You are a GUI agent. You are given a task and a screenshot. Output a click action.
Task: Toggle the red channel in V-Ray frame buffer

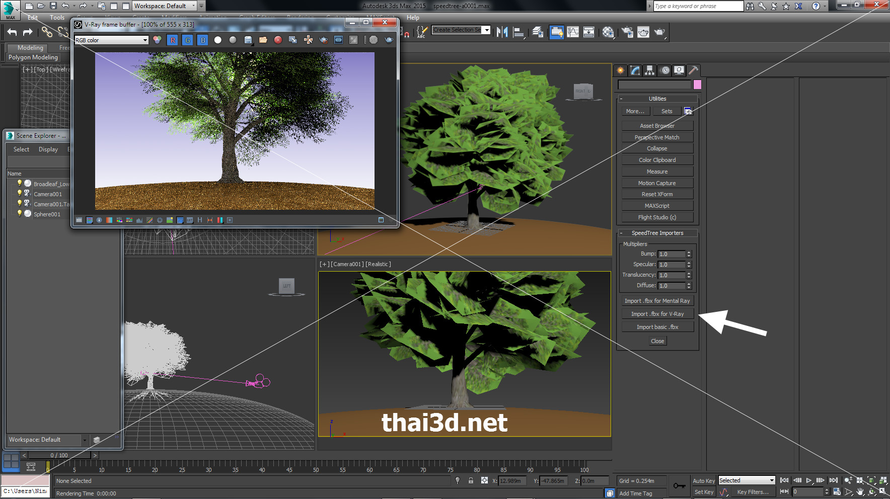pyautogui.click(x=173, y=40)
